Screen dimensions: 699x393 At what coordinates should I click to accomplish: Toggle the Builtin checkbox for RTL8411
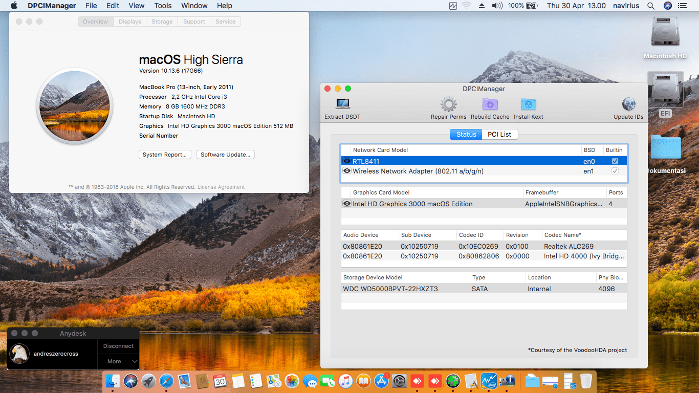point(615,161)
